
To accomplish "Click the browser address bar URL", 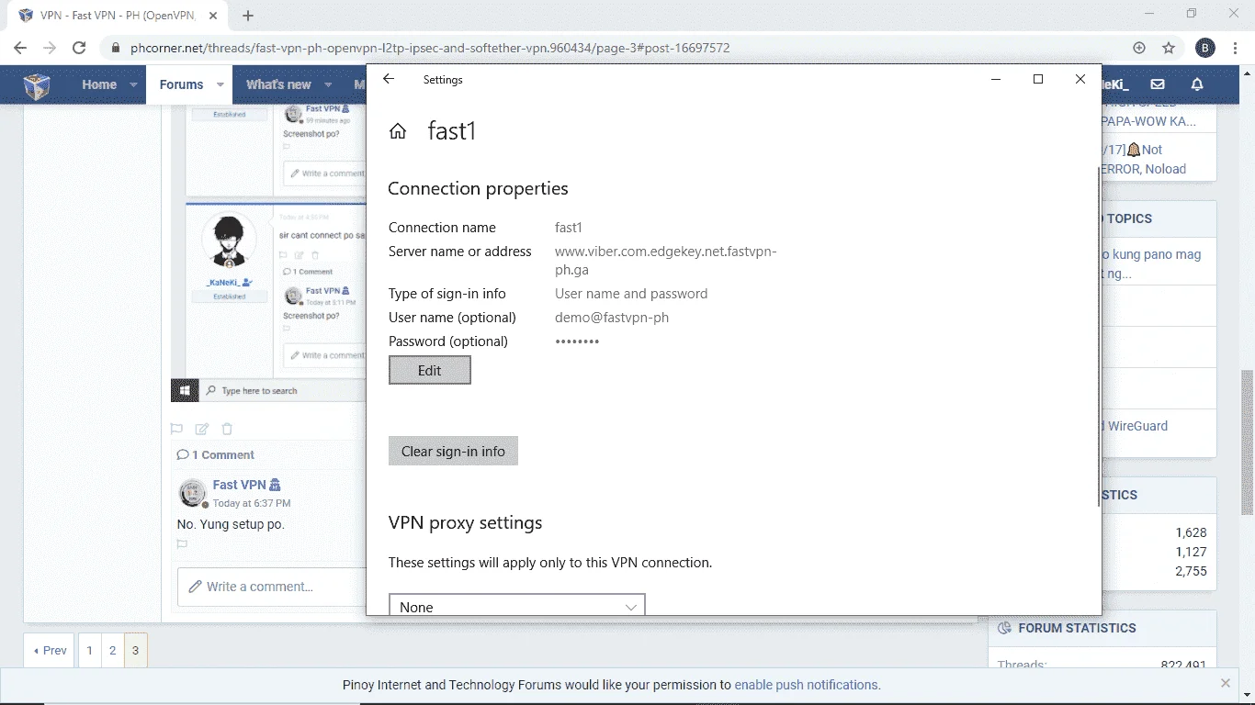I will coord(430,48).
